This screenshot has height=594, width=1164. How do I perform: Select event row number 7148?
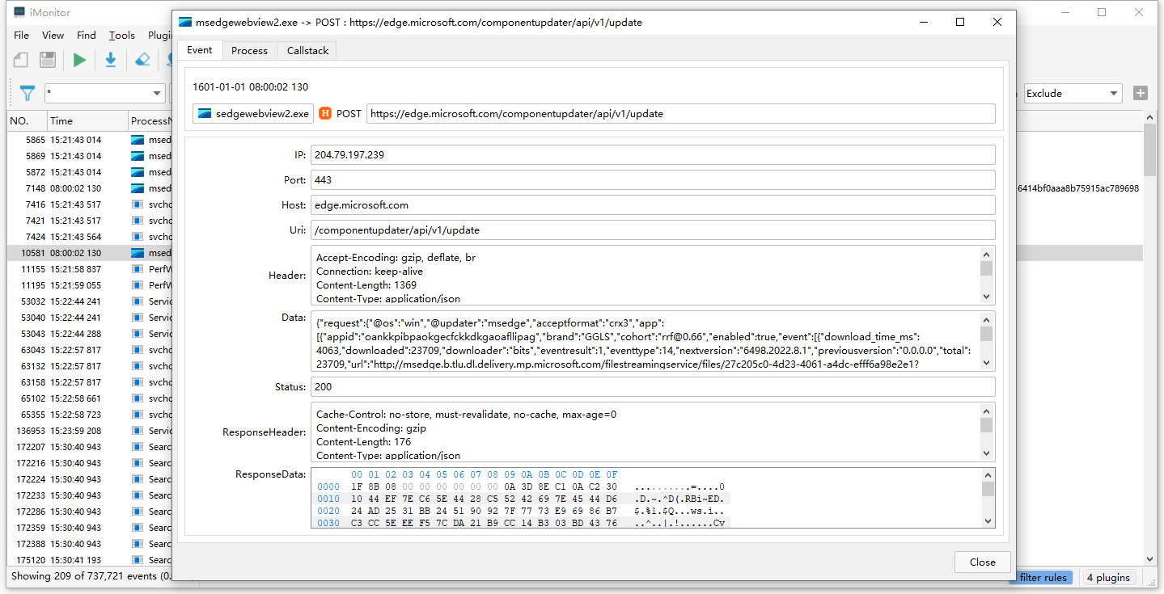(x=65, y=188)
